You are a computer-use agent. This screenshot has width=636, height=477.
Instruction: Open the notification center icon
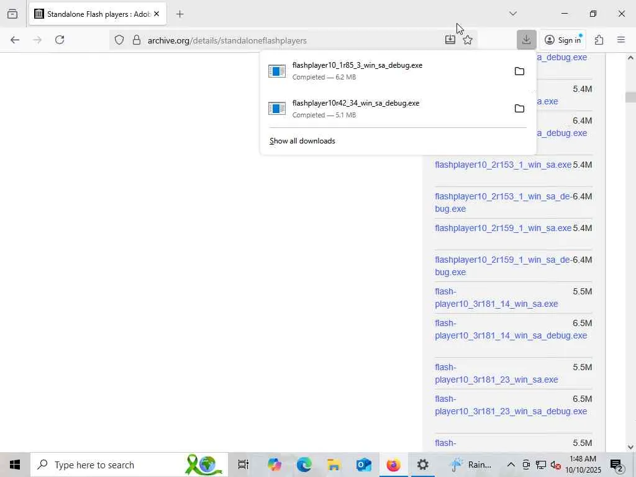(617, 465)
